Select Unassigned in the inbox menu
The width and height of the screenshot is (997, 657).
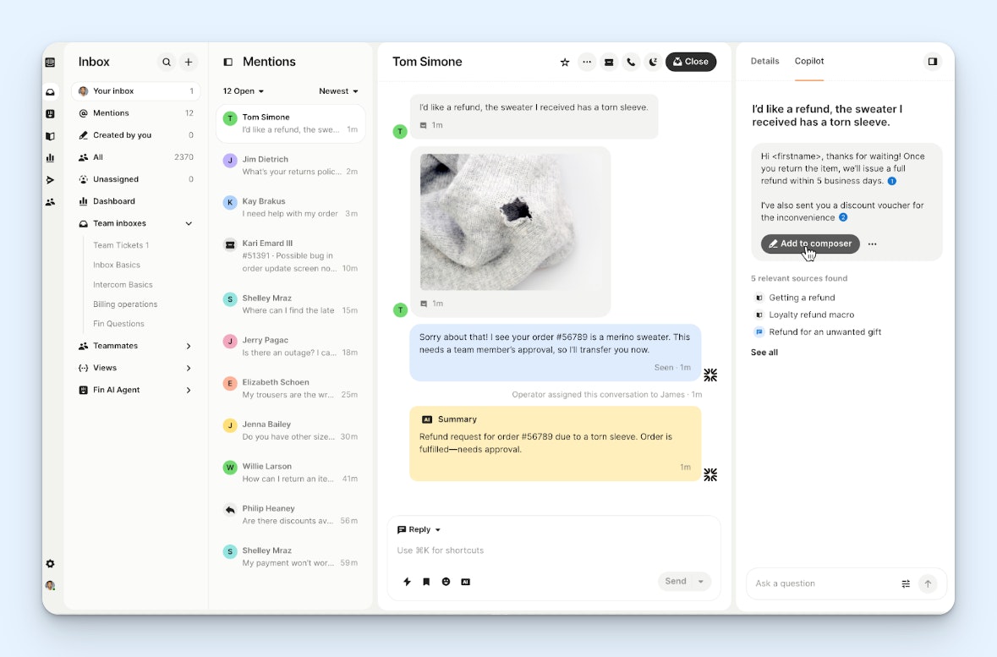[116, 179]
